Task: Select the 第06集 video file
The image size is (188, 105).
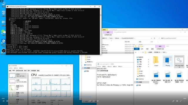Action: [156, 77]
